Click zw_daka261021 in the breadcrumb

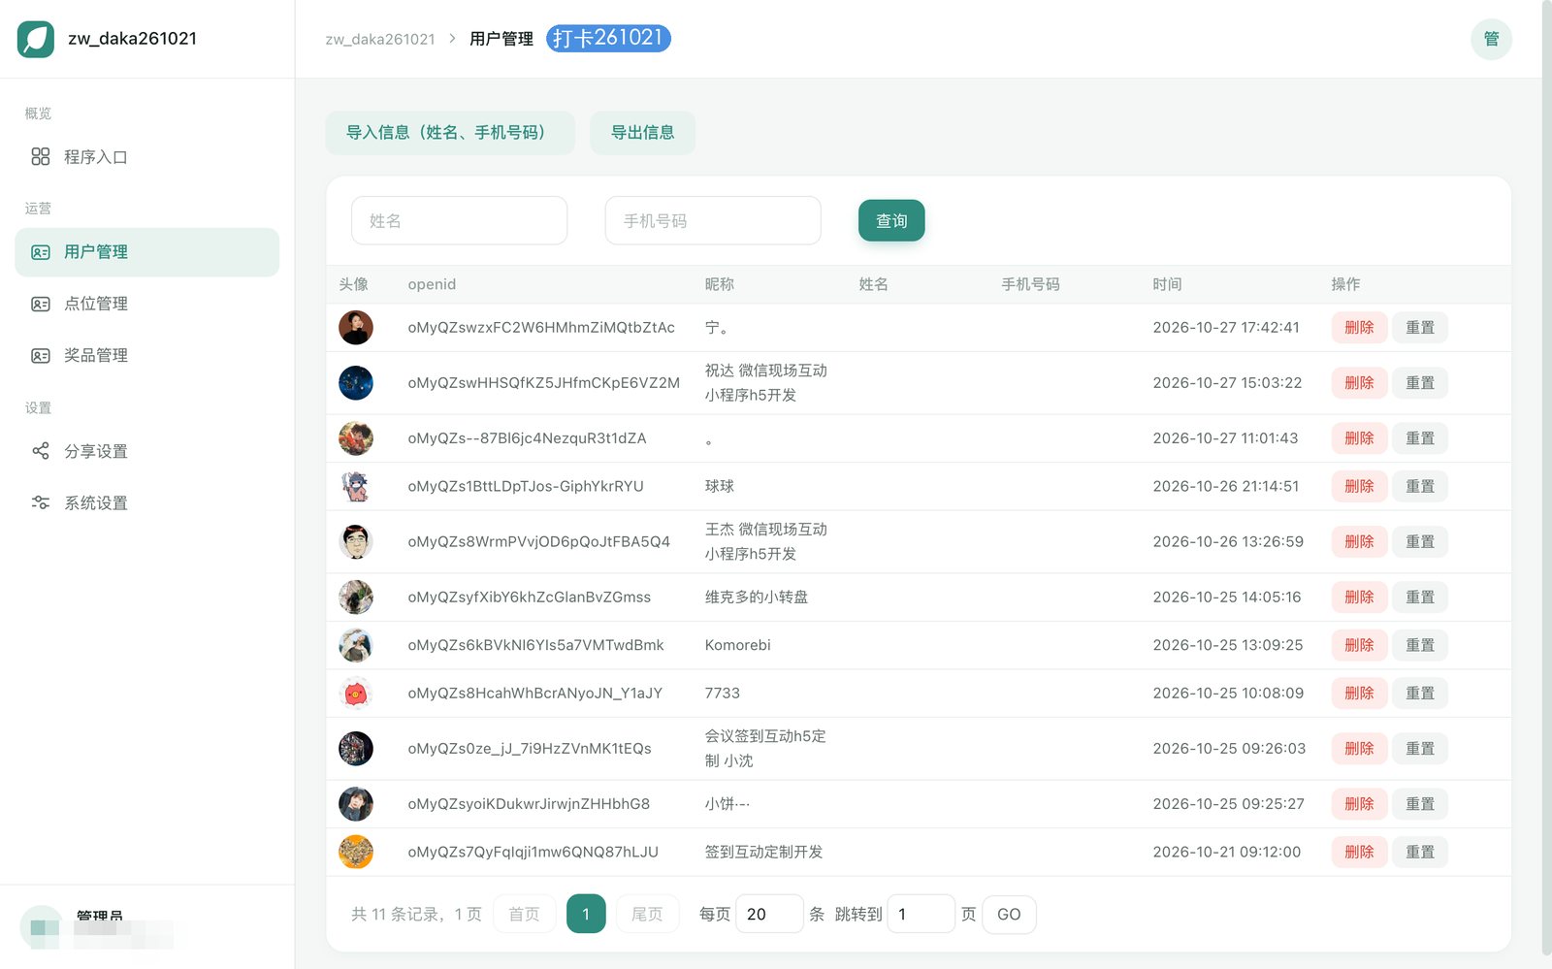coord(380,39)
